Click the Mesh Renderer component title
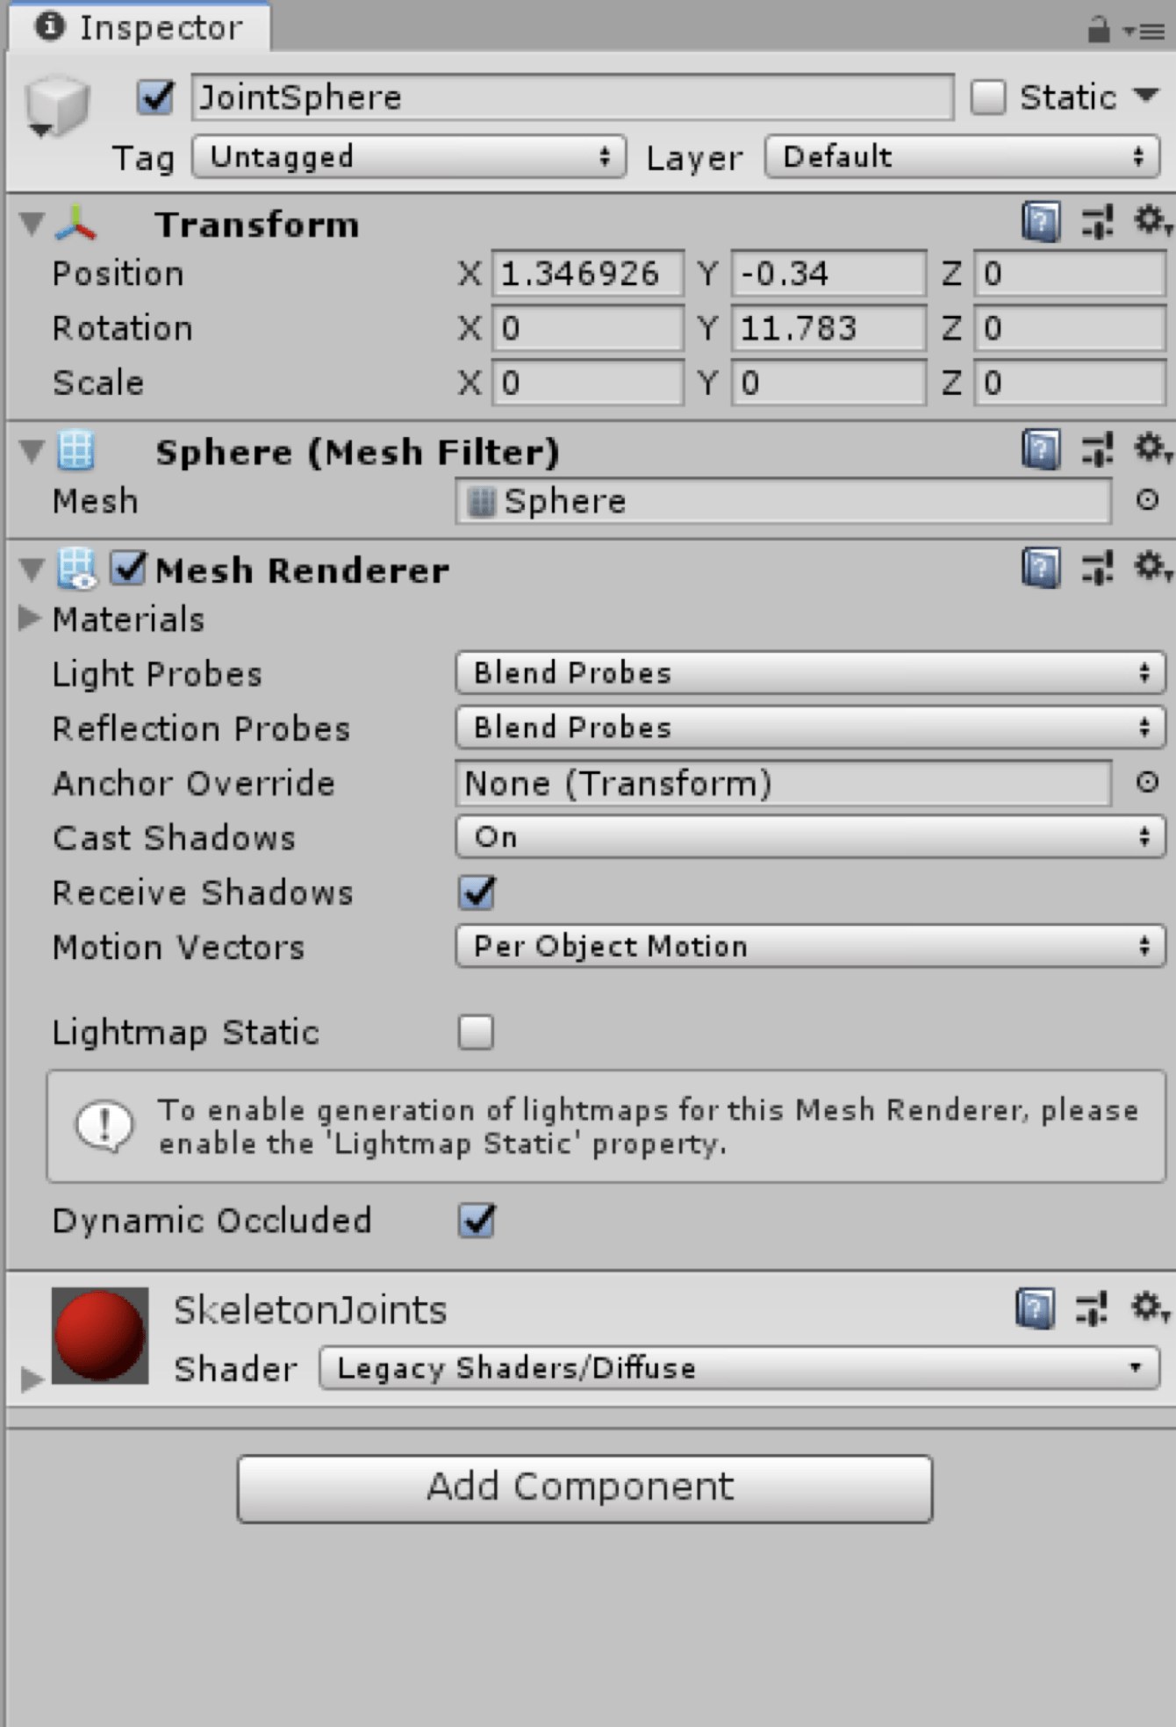The width and height of the screenshot is (1176, 1727). coord(302,570)
